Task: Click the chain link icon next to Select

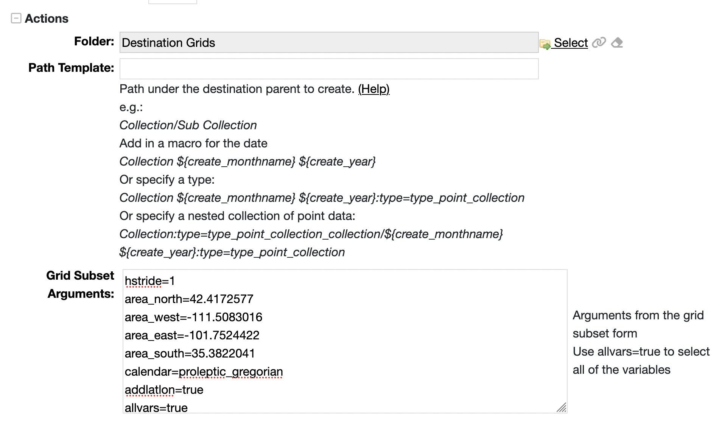Action: 599,42
